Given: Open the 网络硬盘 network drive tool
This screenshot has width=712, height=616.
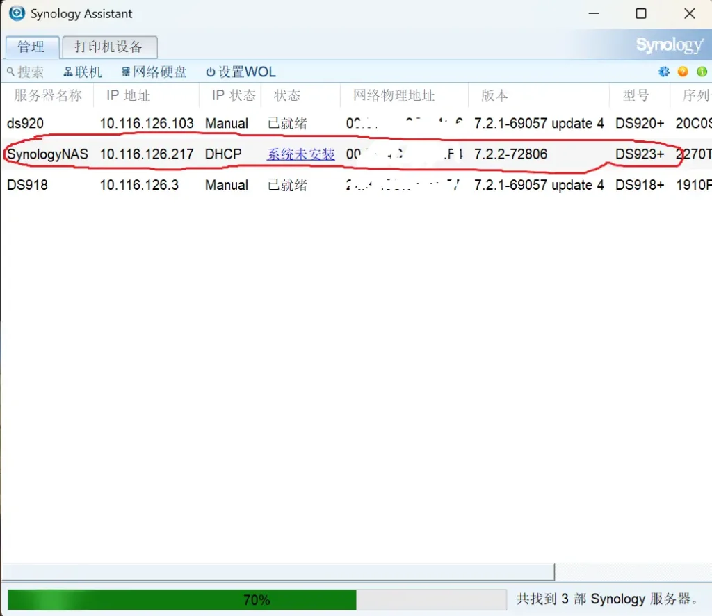Looking at the screenshot, I should tap(154, 72).
